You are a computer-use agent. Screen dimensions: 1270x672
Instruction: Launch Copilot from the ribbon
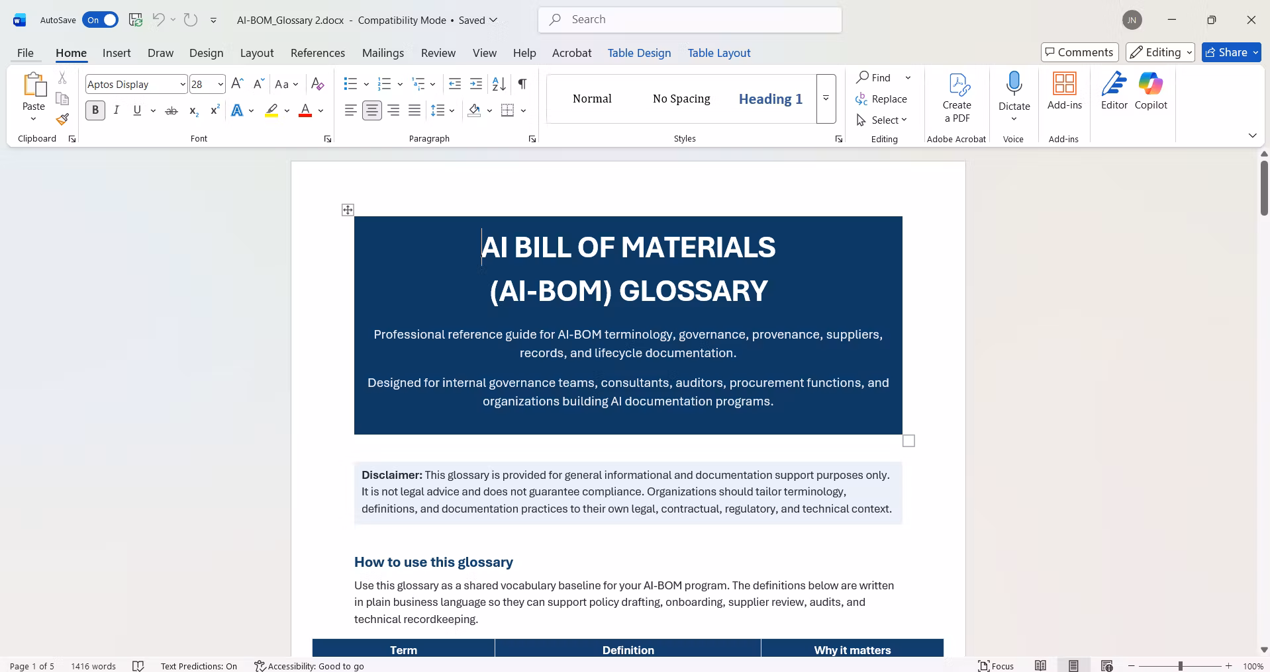tap(1151, 91)
